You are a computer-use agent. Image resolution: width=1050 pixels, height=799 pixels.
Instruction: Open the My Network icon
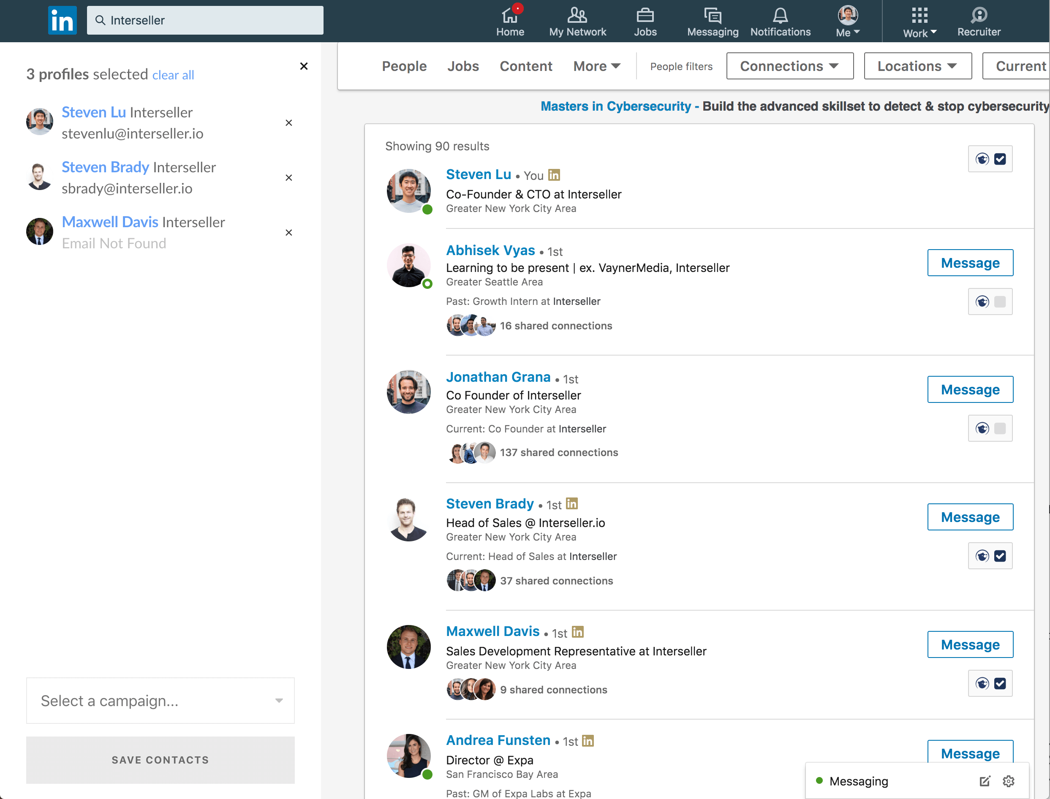[577, 21]
